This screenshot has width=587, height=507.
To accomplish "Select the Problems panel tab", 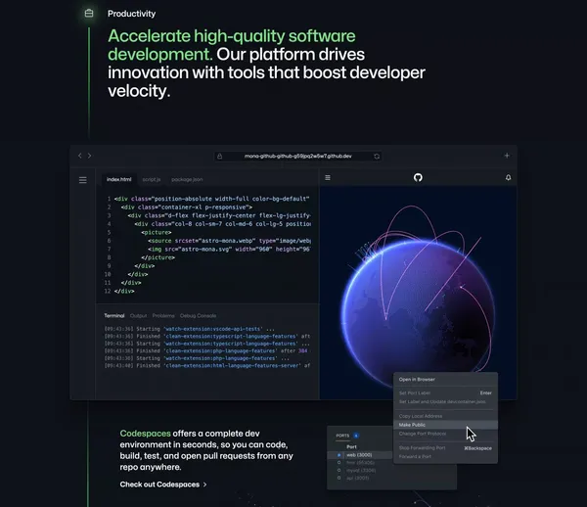I will 163,316.
